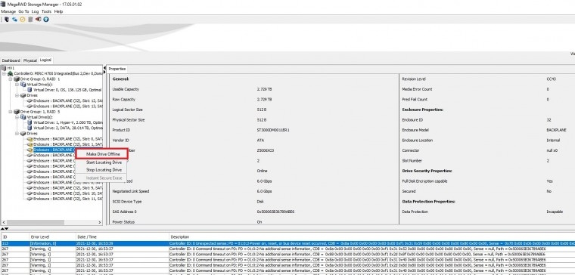The height and width of the screenshot is (275, 575).
Task: Select the PERC H700 controller icon
Action: [x=11, y=73]
